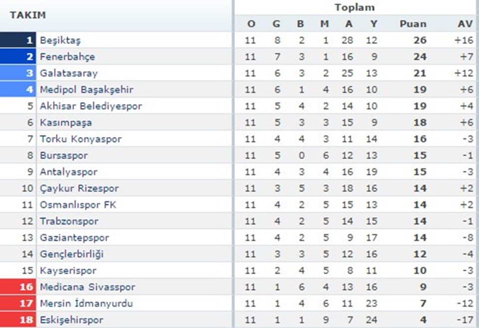479x328 pixels.
Task: Open Çaykur Rizespor team page
Action: (x=79, y=188)
